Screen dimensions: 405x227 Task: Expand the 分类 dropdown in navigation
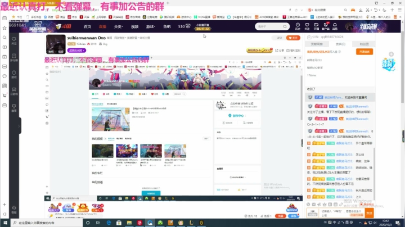coord(118,26)
